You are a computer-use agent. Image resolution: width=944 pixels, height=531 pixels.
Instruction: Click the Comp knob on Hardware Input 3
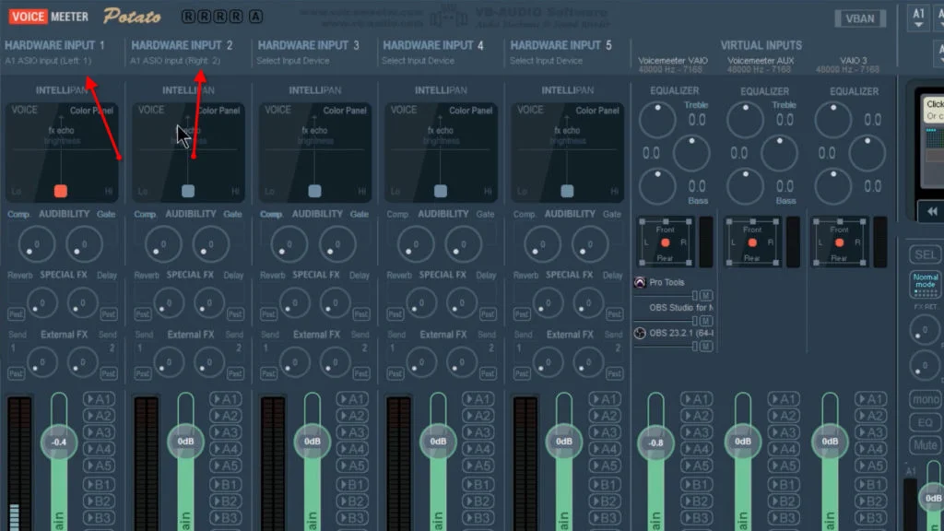coord(289,244)
